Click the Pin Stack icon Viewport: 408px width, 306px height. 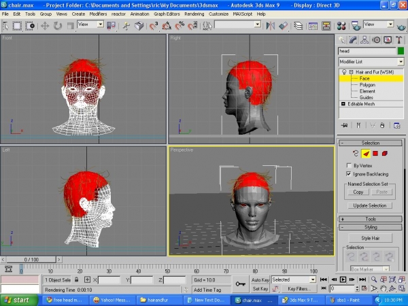click(344, 125)
